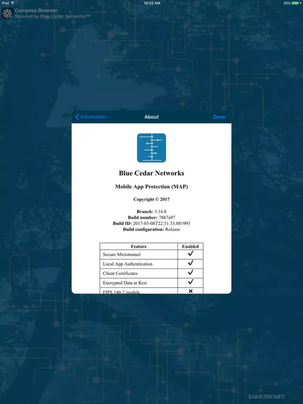
Task: Tap the Compass Browser app icon
Action: pos(7,13)
